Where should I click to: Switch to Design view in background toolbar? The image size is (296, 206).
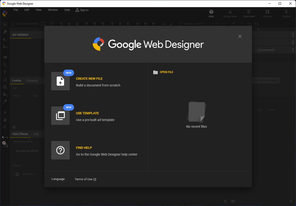[x=230, y=13]
